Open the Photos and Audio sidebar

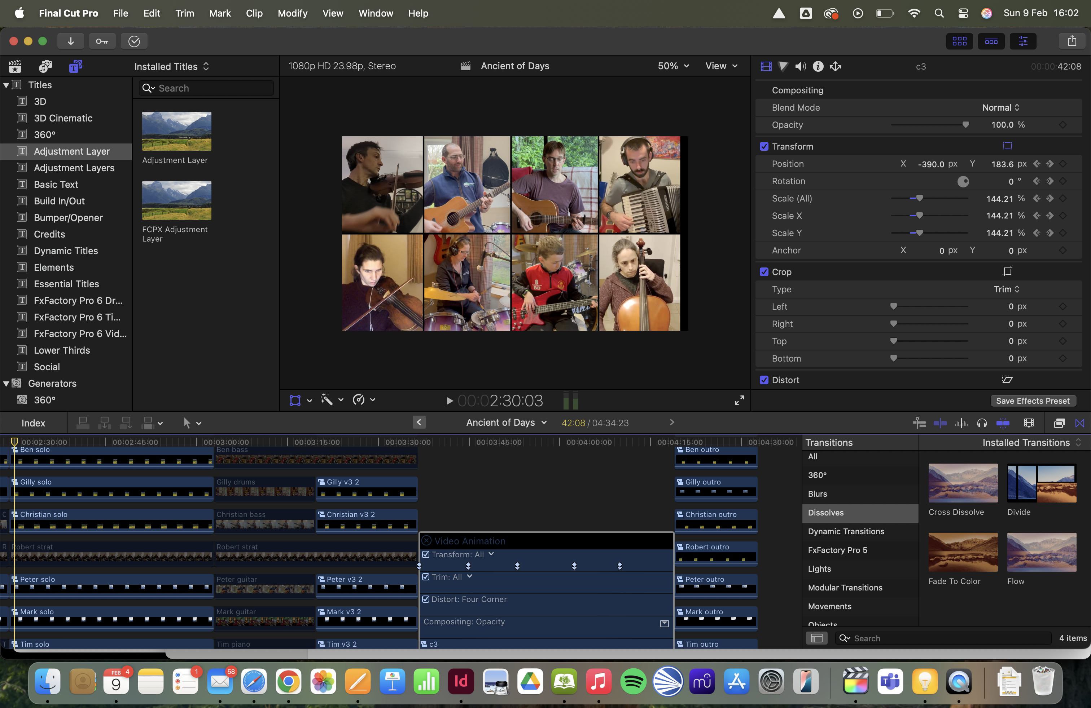tap(45, 66)
